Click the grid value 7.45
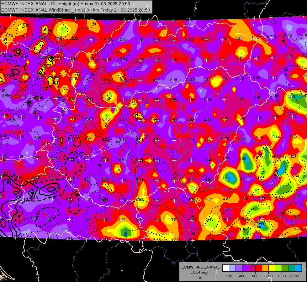Screen dimensions: 307x282 [69, 219]
